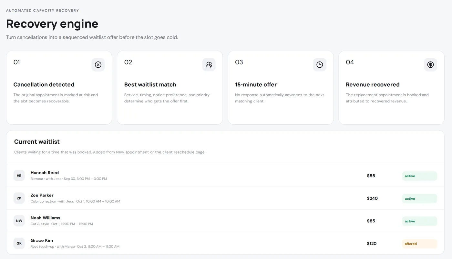
Task: Click the Cancellation detected card title
Action: [44, 84]
